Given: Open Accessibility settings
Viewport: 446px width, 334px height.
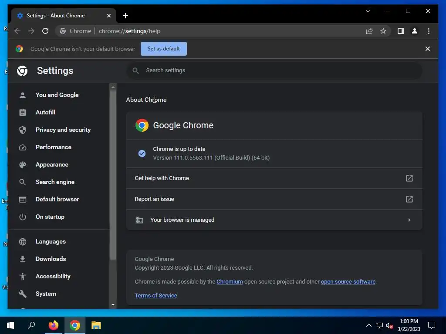Looking at the screenshot, I should click(53, 276).
